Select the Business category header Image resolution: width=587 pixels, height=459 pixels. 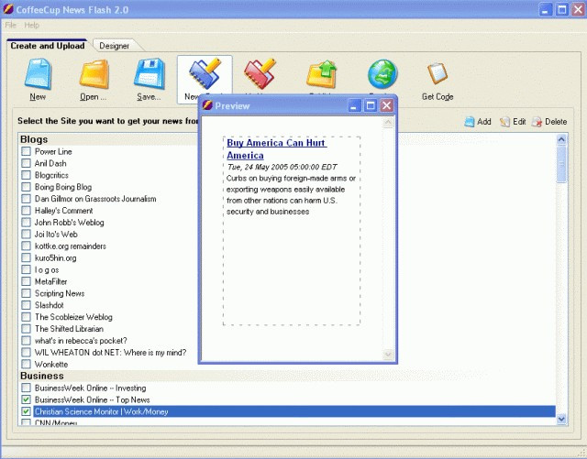click(42, 376)
